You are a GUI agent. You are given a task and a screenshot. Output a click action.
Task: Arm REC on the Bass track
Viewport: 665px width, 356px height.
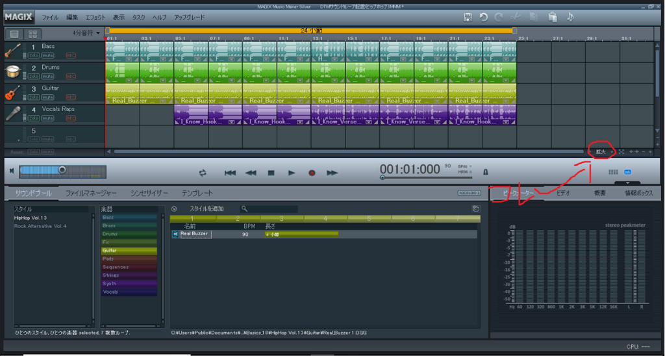71,56
